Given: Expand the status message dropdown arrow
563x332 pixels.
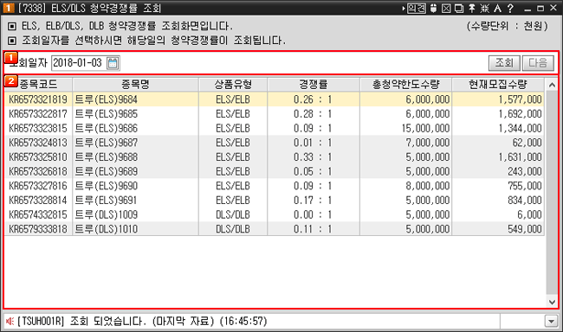Looking at the screenshot, I should click(x=551, y=322).
